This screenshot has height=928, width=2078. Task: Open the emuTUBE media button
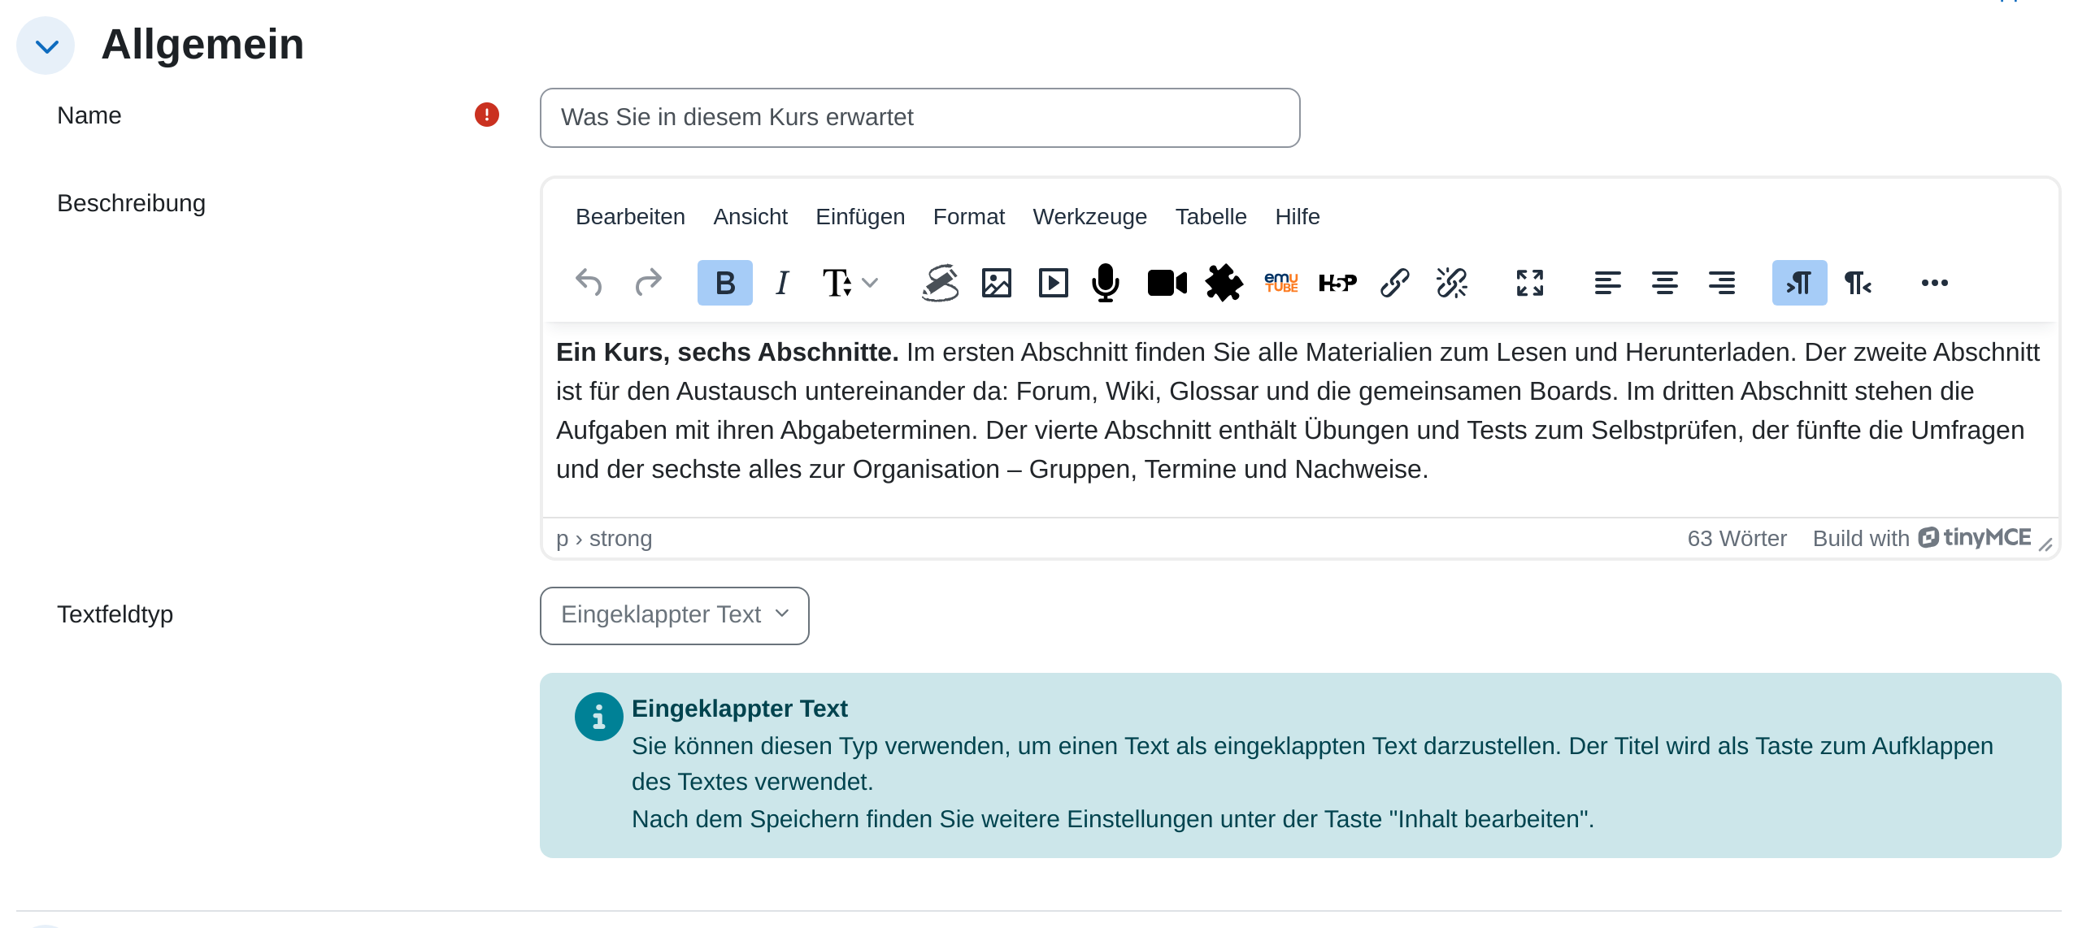1281,283
